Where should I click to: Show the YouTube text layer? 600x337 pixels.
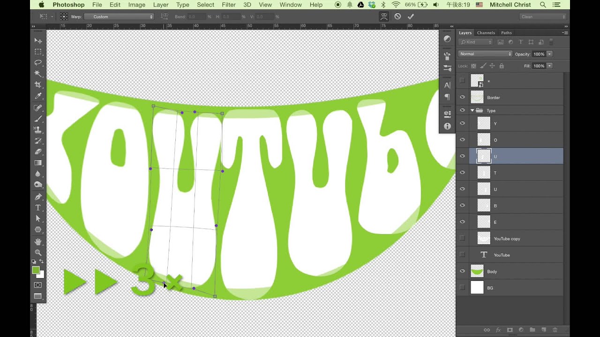pos(462,255)
